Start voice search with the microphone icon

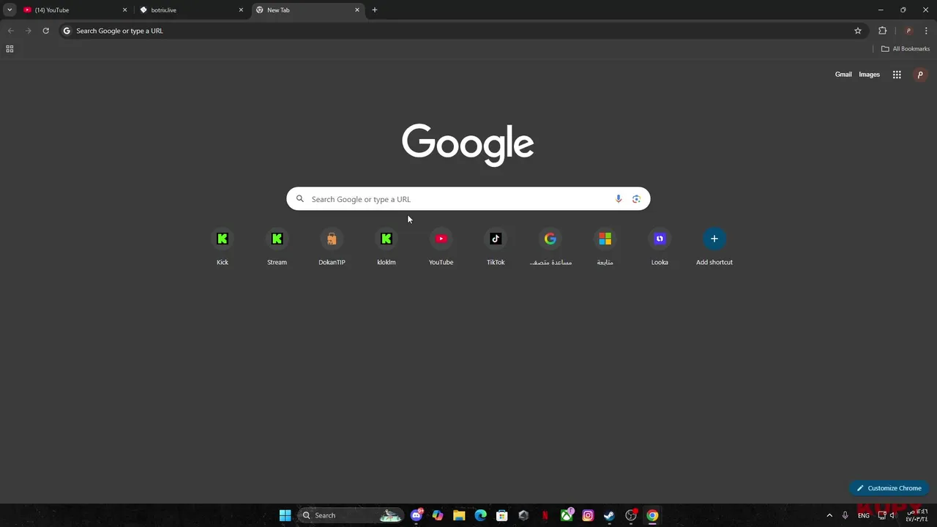(x=619, y=199)
